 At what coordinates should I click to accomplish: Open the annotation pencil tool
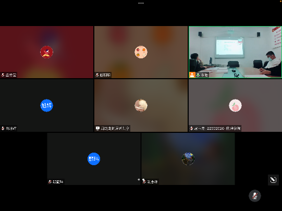pos(273,180)
